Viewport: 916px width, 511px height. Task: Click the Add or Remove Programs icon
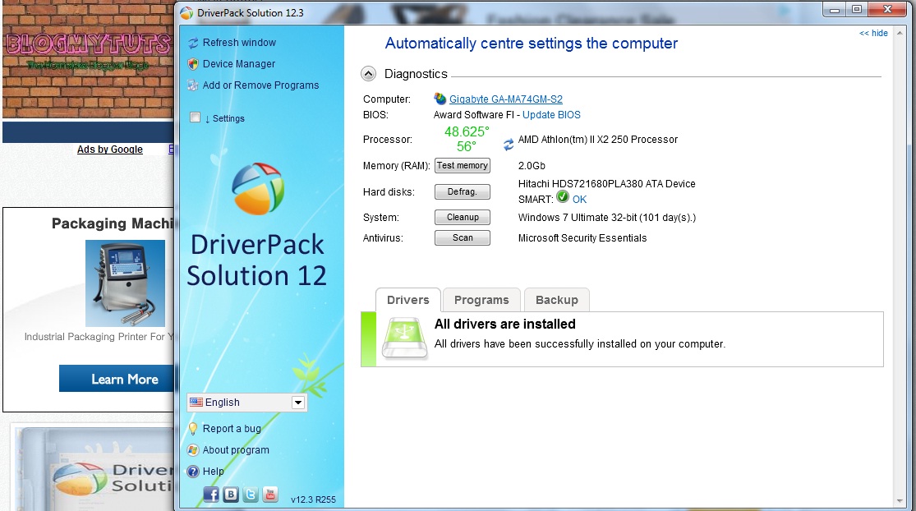click(x=193, y=85)
